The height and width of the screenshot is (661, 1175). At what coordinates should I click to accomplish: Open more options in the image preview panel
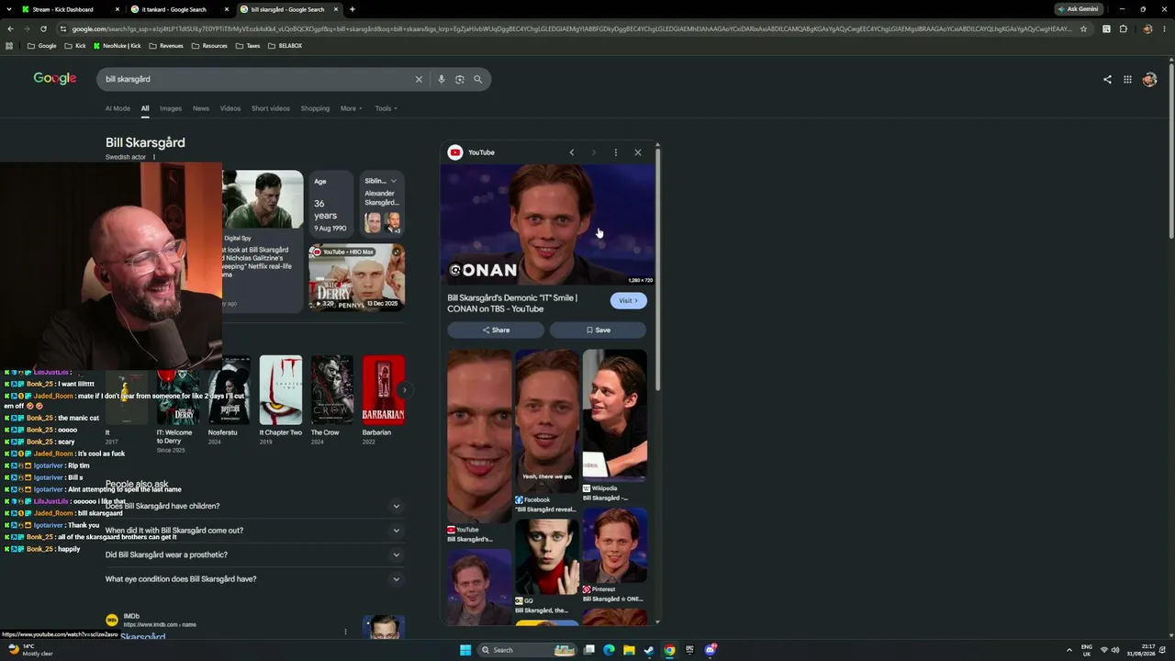point(616,152)
